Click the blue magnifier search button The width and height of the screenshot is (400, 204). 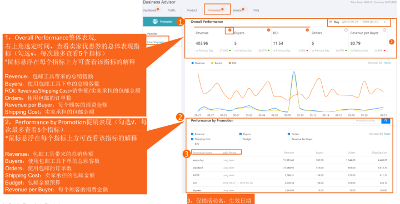coord(386,121)
